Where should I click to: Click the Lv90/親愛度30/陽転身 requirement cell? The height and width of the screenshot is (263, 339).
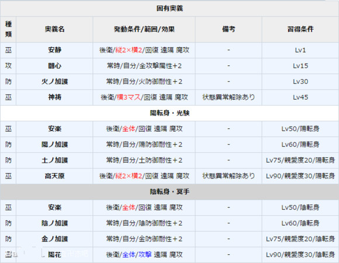tap(300, 176)
